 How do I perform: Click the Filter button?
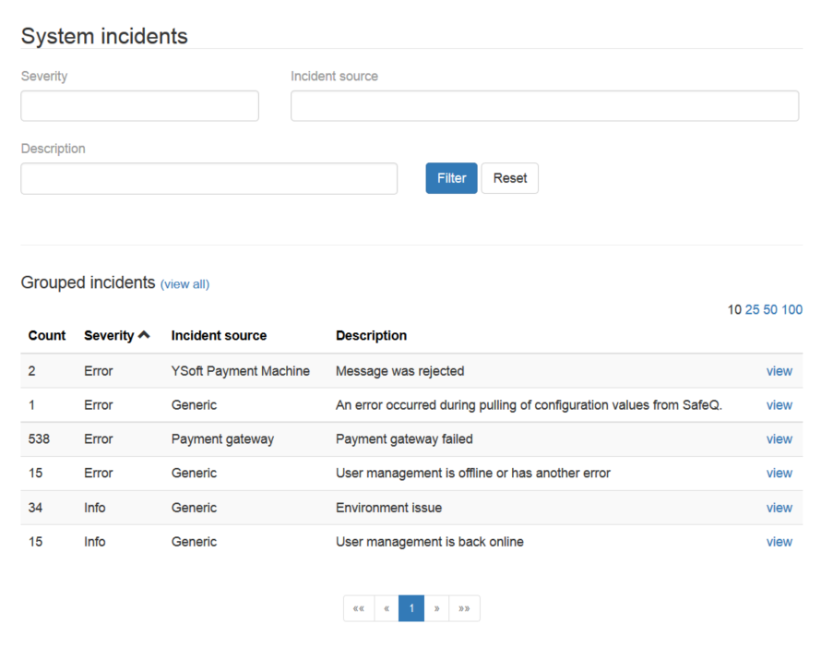tap(451, 178)
